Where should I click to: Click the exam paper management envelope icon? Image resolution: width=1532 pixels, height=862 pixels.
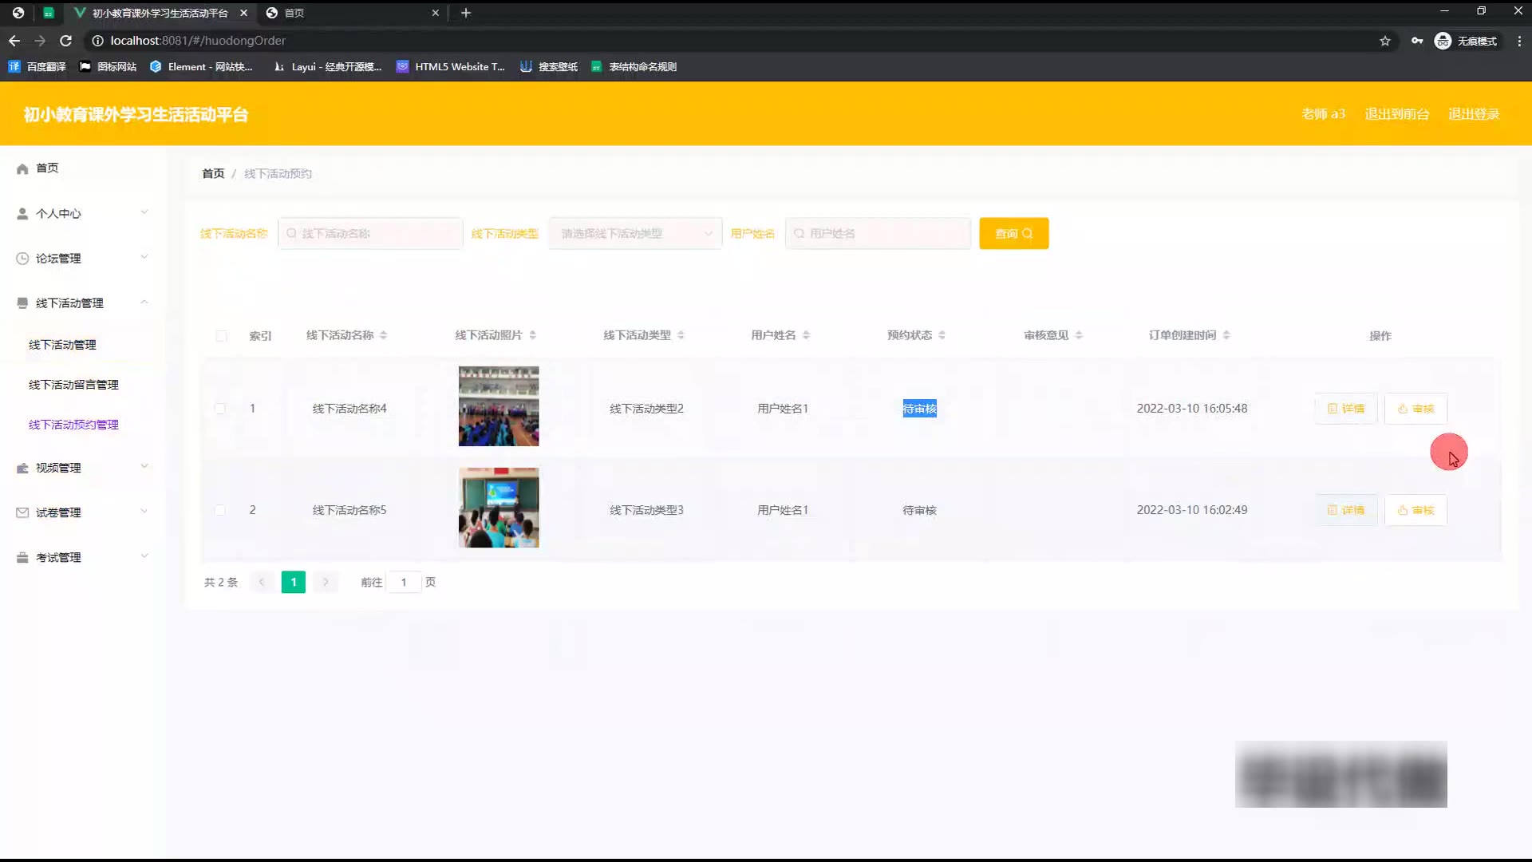[22, 512]
